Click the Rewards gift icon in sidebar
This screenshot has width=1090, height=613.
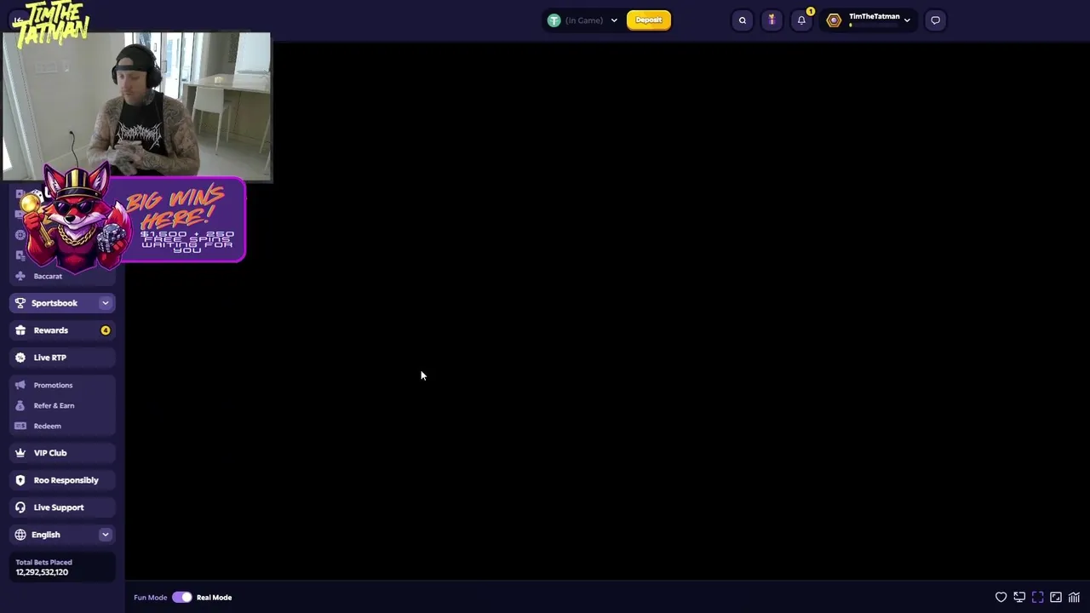[20, 330]
